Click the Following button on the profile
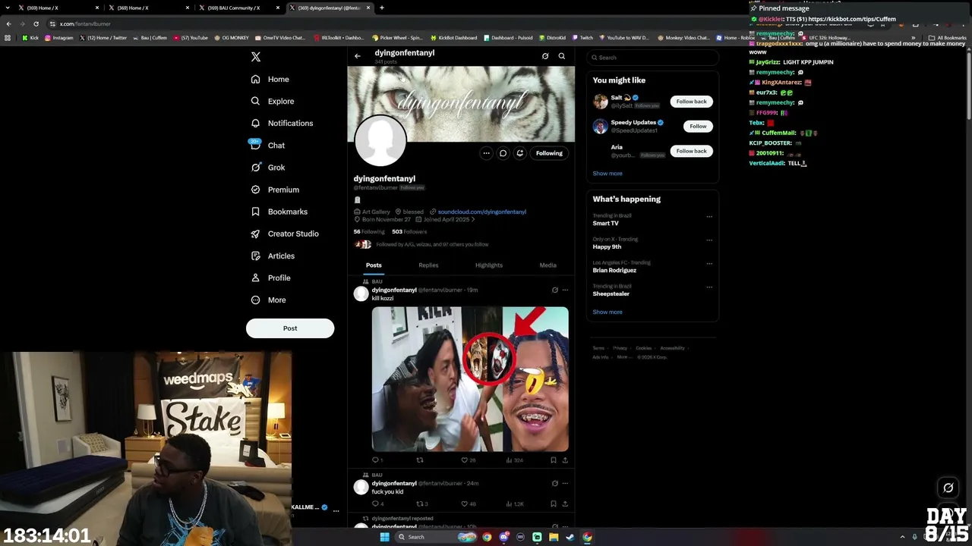Image resolution: width=972 pixels, height=546 pixels. click(549, 153)
